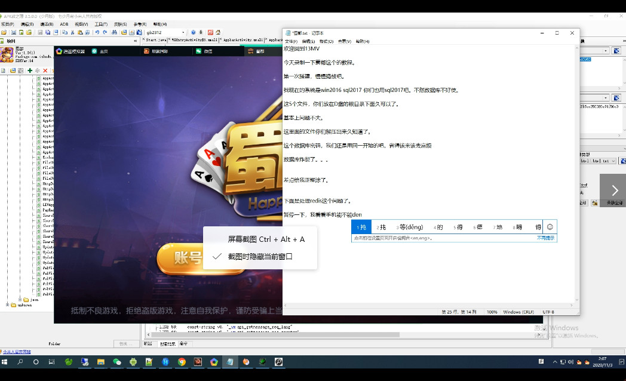Click the open project folder toolbar icon
This screenshot has height=381, width=626.
click(4, 32)
